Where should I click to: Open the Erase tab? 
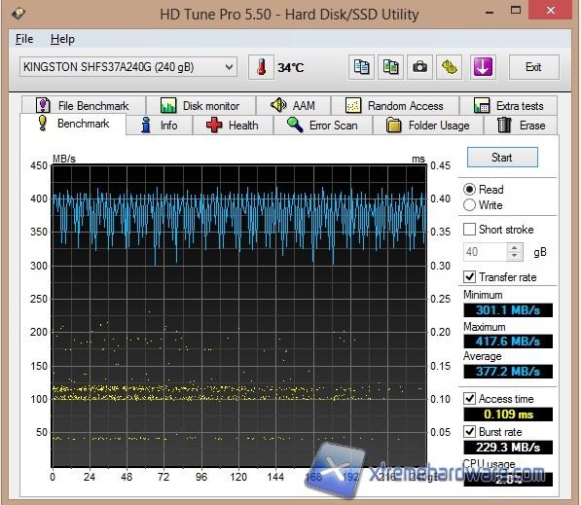click(521, 126)
